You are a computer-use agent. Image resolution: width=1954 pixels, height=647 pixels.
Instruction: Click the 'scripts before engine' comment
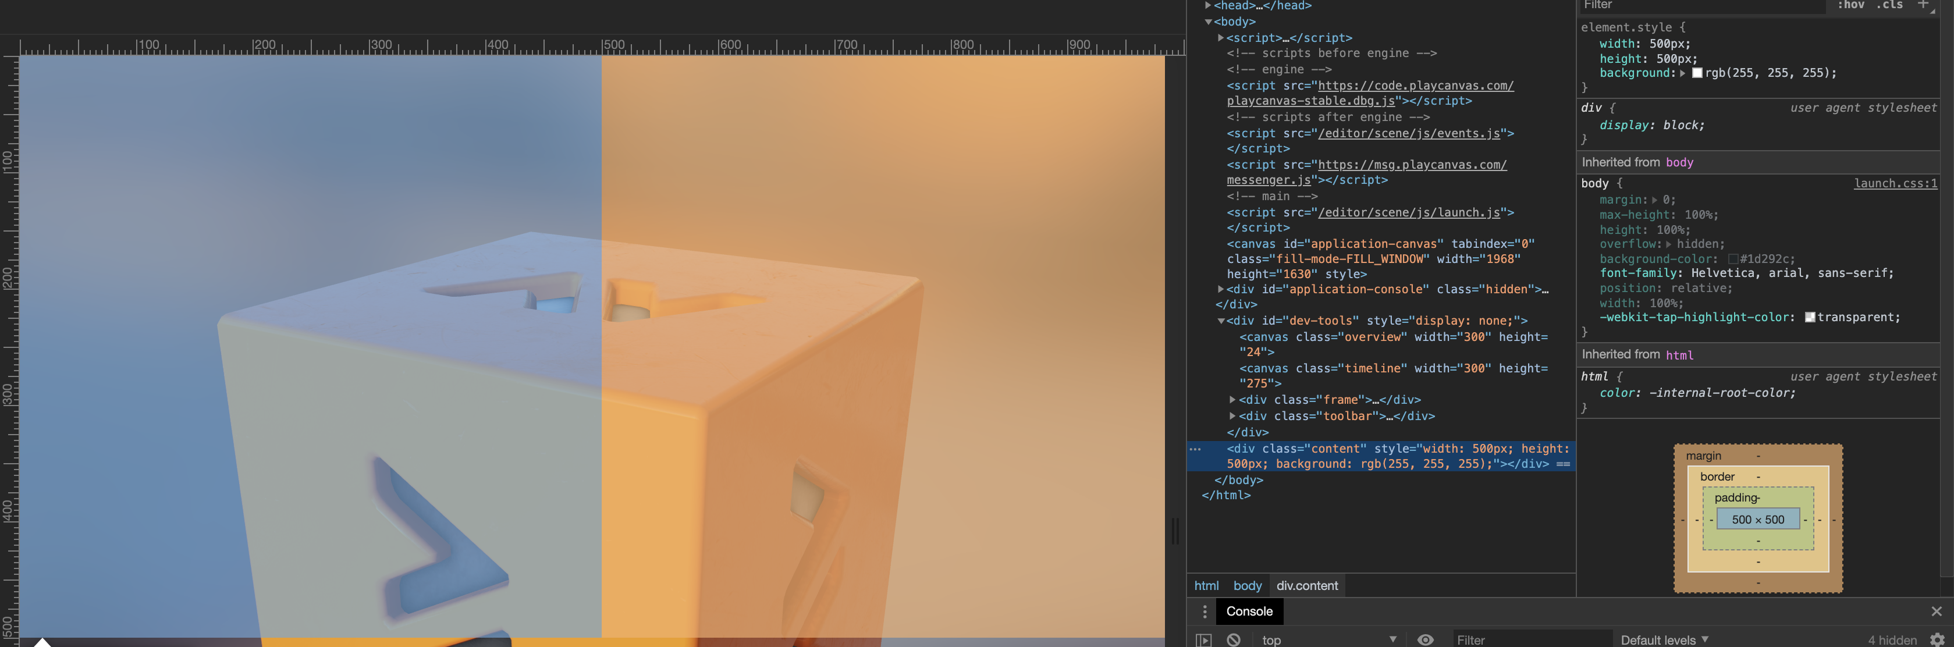pyautogui.click(x=1331, y=53)
